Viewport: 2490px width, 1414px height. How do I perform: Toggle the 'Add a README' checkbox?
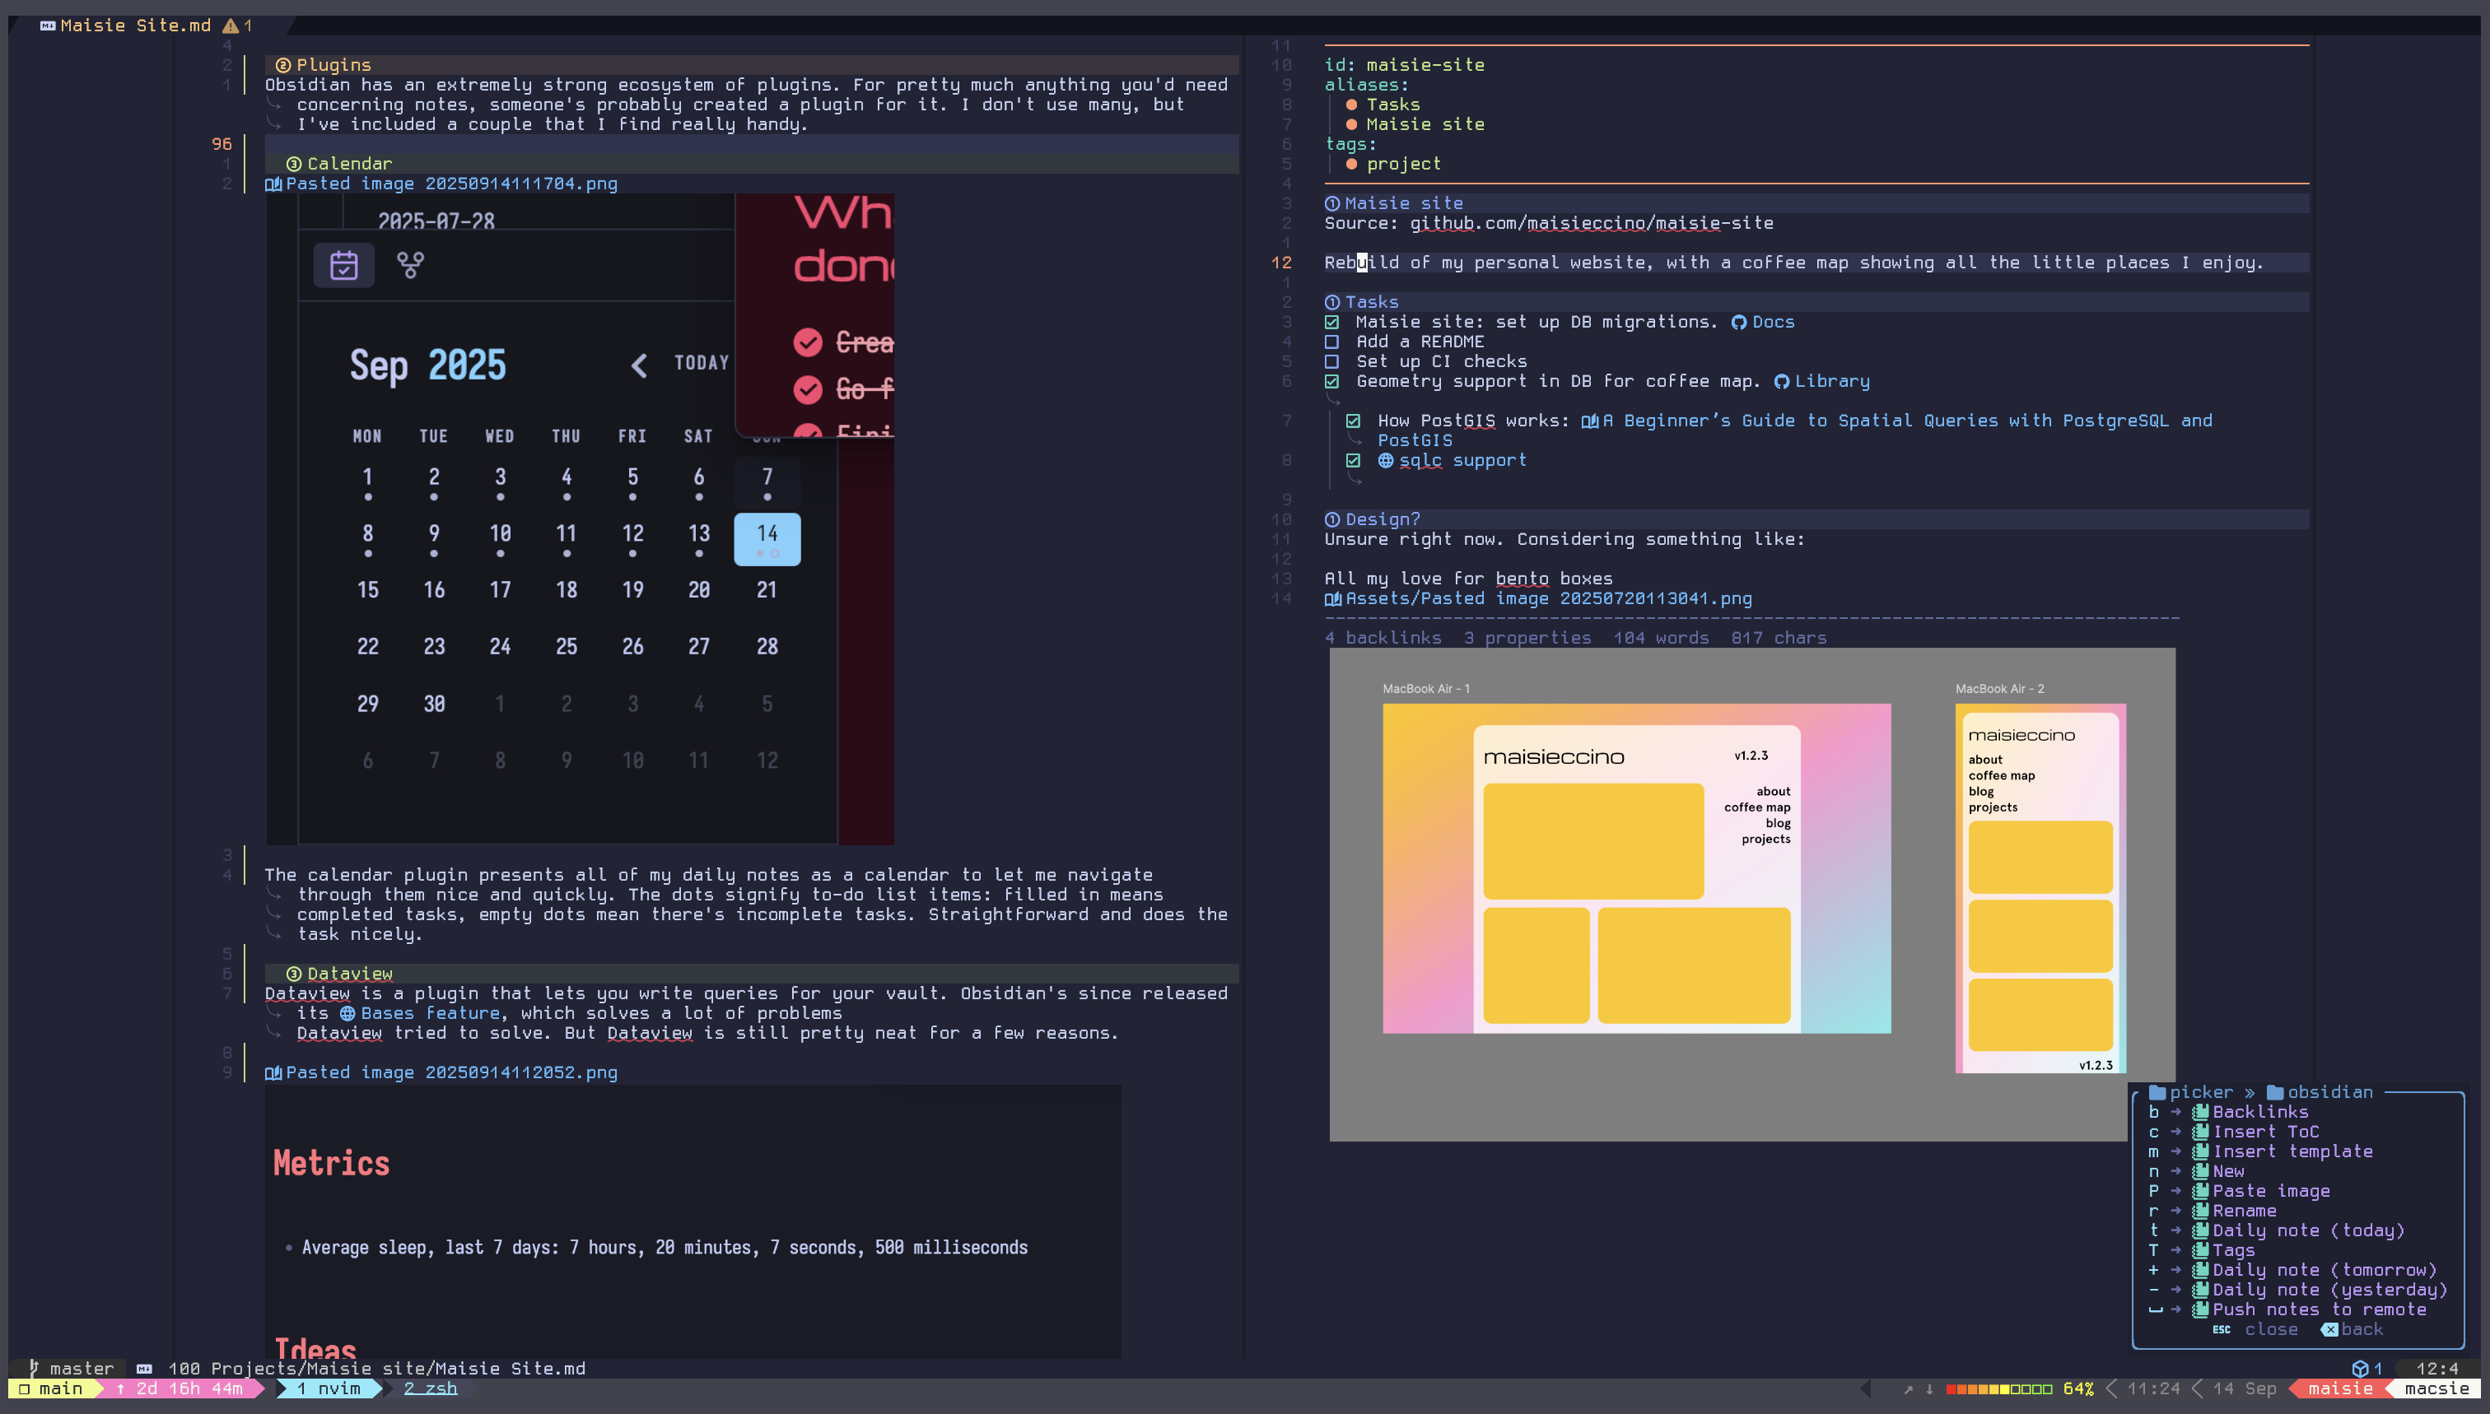pos(1332,342)
